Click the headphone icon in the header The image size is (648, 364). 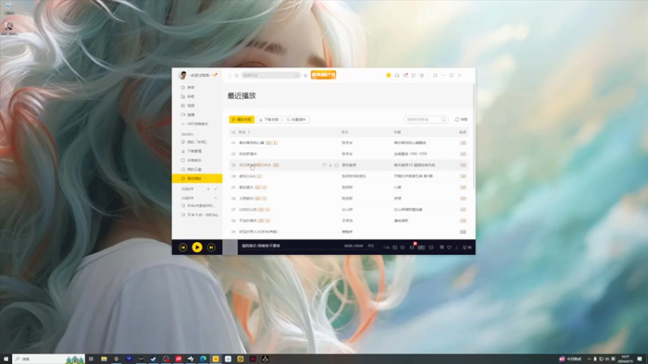point(397,75)
